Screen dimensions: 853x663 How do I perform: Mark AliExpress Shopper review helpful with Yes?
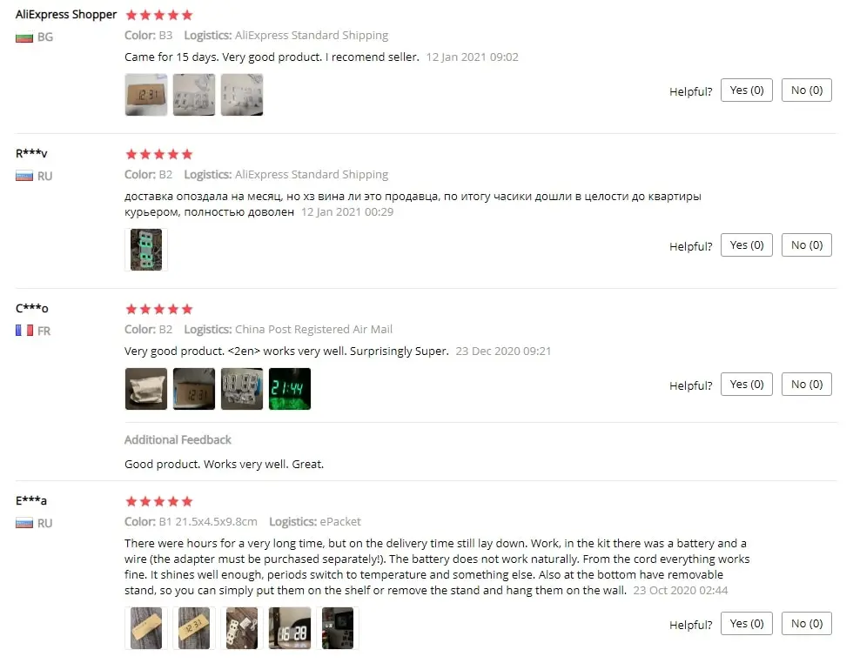[x=747, y=90]
